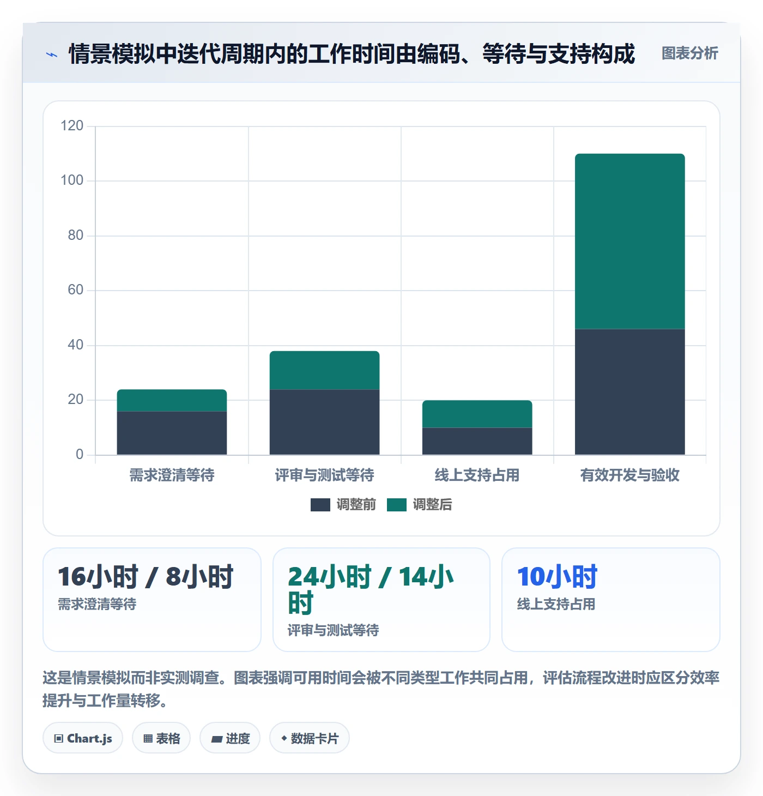Click the dark segment of 需求澄清等待 bar

172,433
